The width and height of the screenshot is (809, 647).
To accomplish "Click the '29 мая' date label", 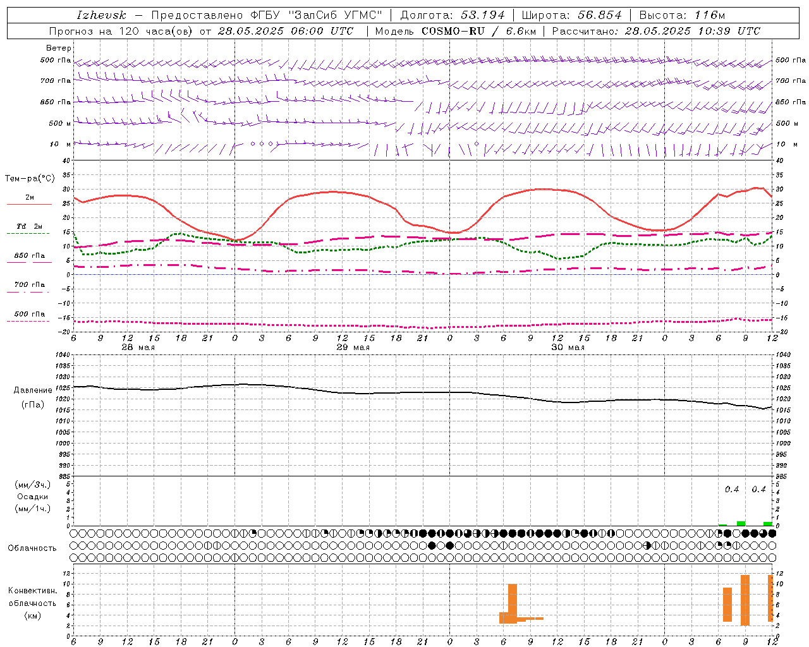I will click(353, 348).
